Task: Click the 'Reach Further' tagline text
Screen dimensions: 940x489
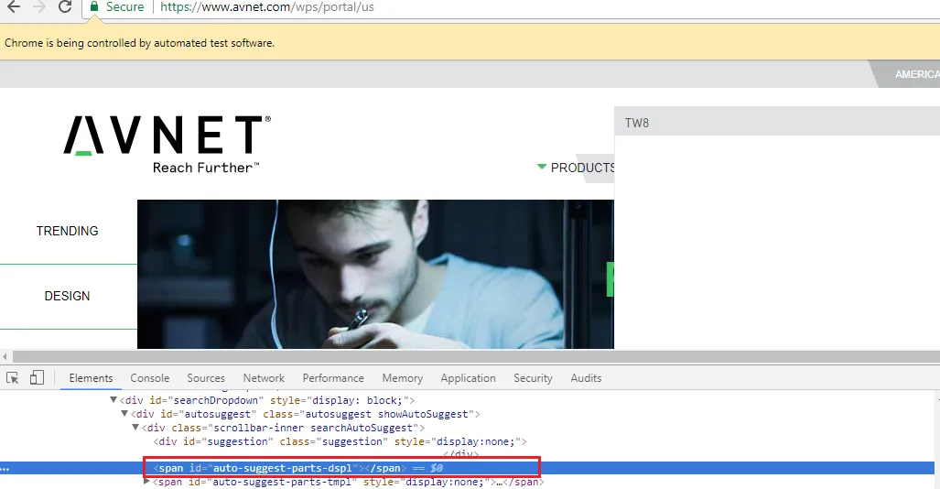Action: click(x=206, y=168)
